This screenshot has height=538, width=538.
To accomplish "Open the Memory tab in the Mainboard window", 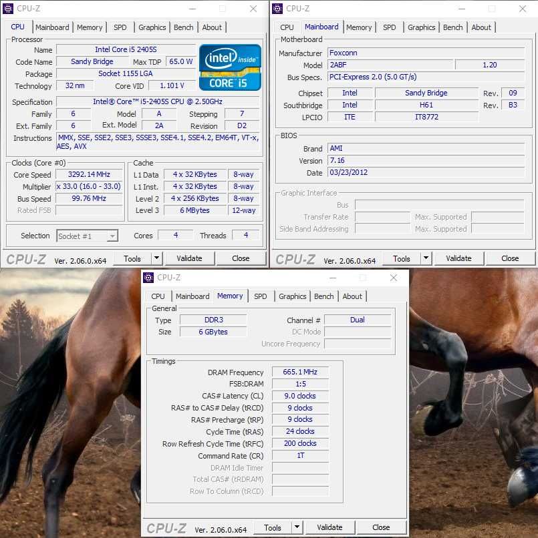I will pyautogui.click(x=359, y=27).
